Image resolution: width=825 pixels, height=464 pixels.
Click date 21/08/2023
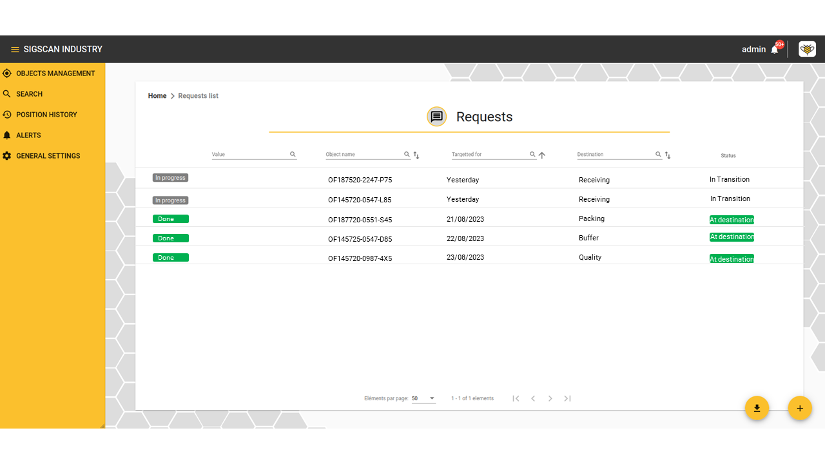[x=465, y=219]
